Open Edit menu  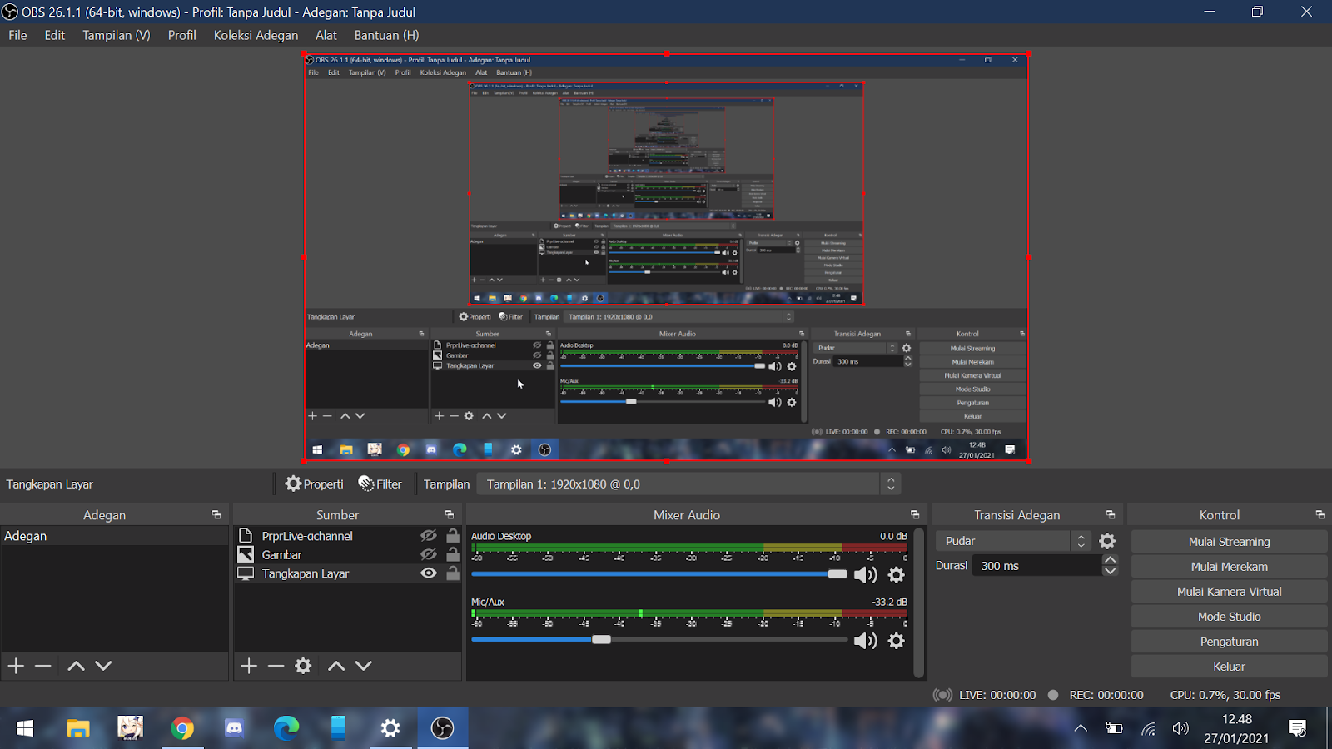[55, 35]
